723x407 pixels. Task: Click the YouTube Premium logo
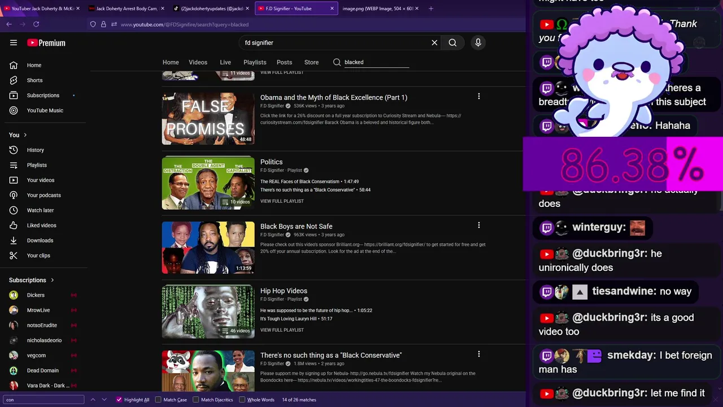46,42
